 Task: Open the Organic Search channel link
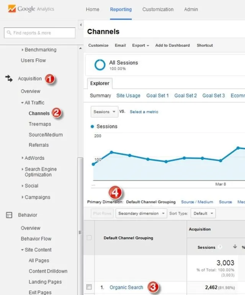point(126,287)
